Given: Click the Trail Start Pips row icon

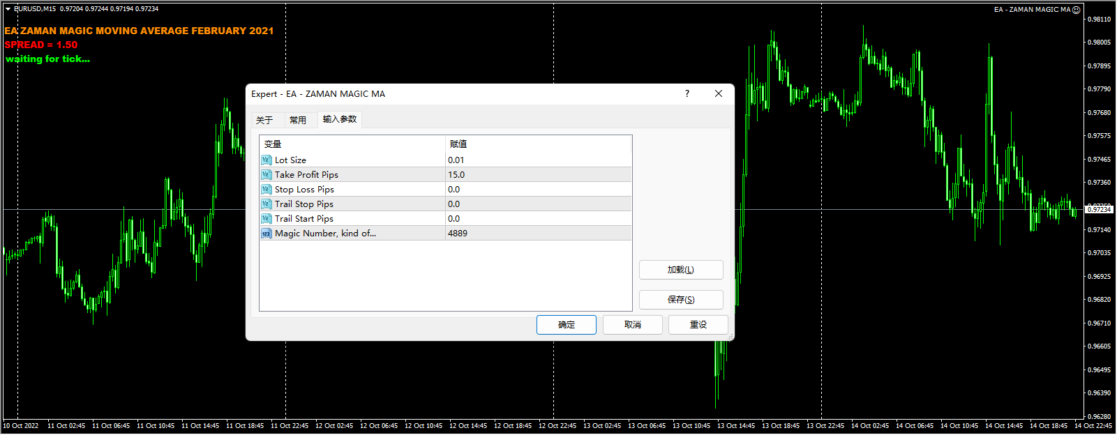Looking at the screenshot, I should tap(266, 219).
